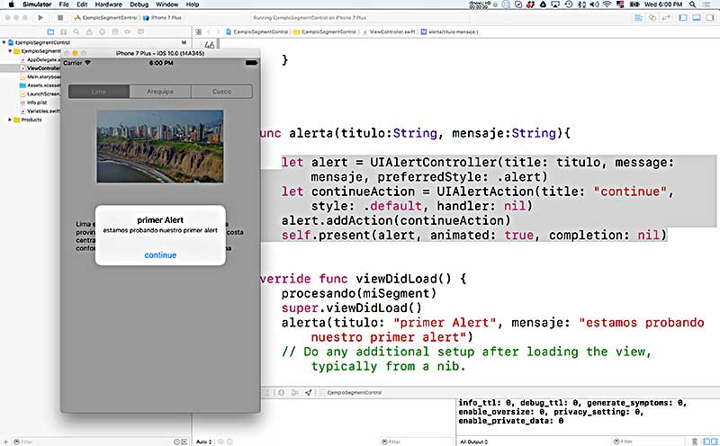Click the Lima coastline photo
Image resolution: width=720 pixels, height=446 pixels.
click(160, 146)
